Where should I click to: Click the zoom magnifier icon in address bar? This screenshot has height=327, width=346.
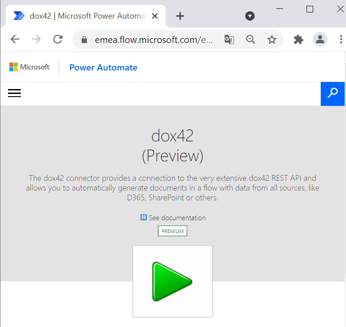pyautogui.click(x=251, y=40)
